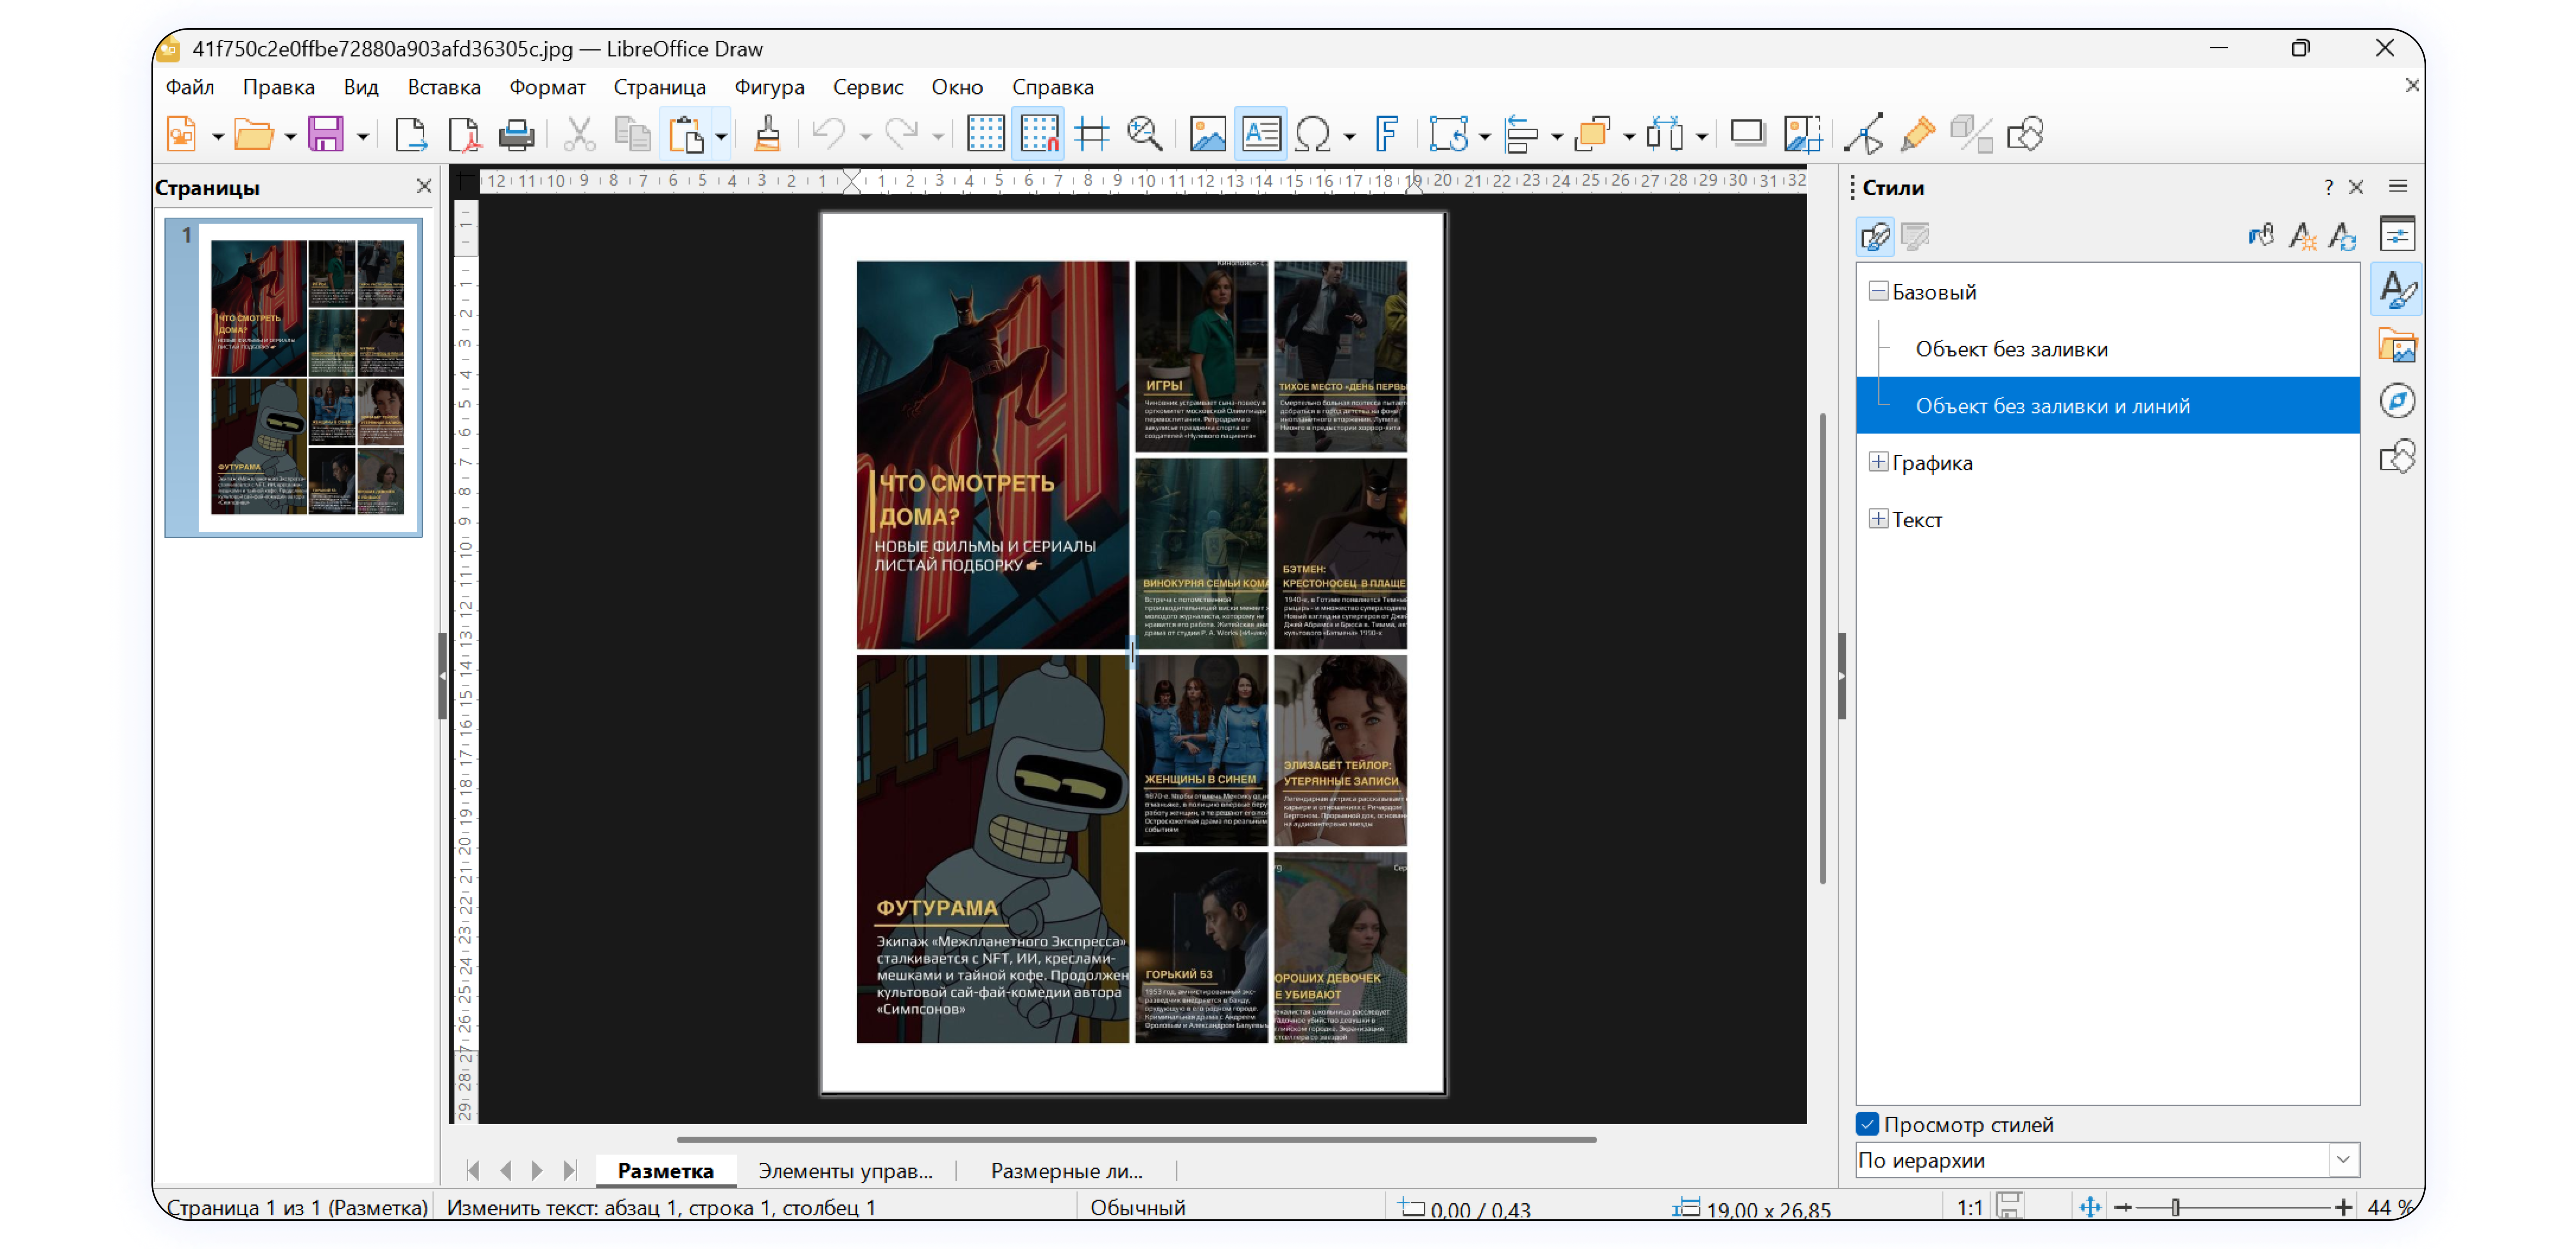Open the Gallery deck in the sidebar

tap(2398, 345)
